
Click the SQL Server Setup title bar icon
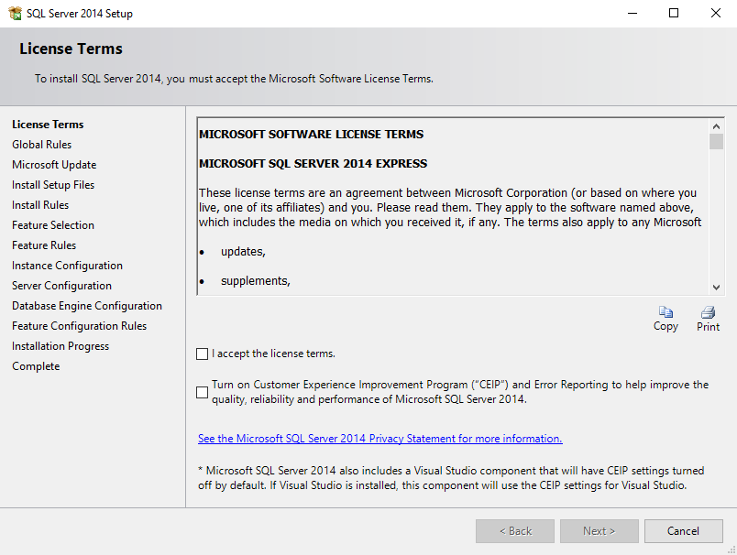point(15,14)
